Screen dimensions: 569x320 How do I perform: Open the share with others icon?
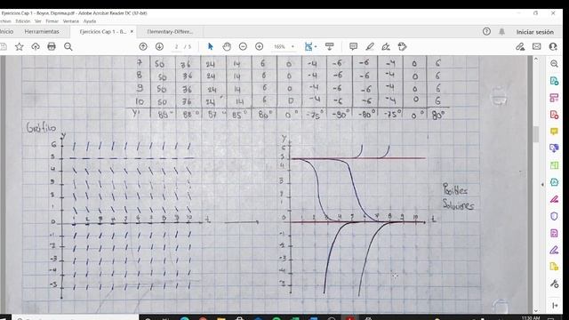pyautogui.click(x=553, y=46)
